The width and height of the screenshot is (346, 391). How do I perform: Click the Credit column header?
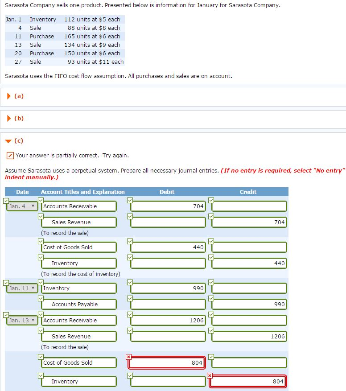pos(248,192)
